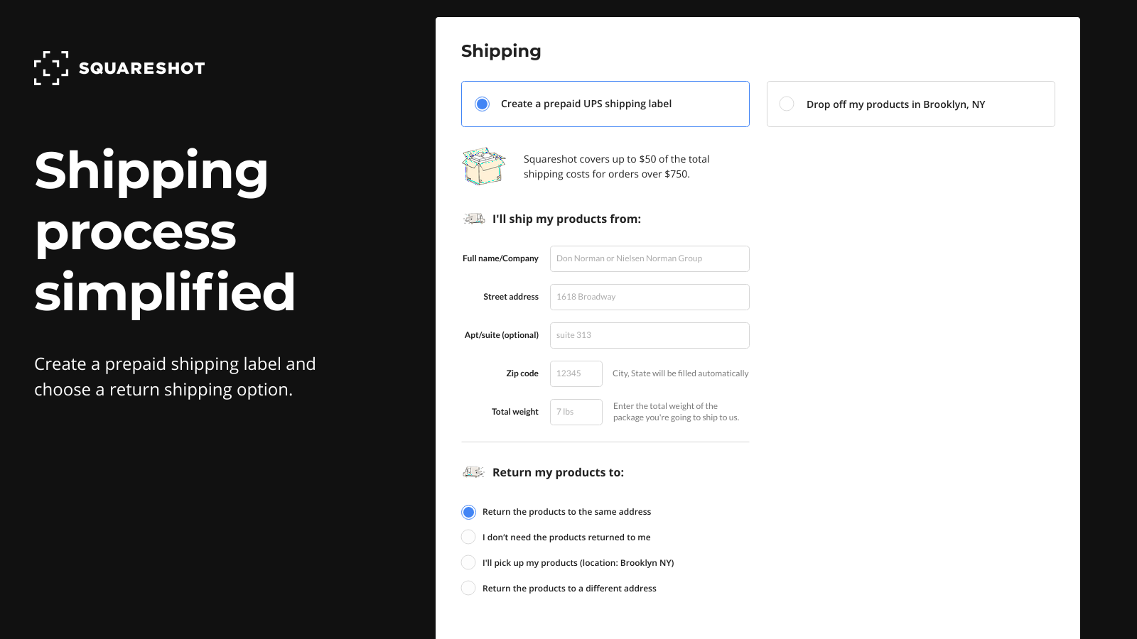Click the Apt/suite optional field
This screenshot has height=639, width=1137.
[649, 335]
